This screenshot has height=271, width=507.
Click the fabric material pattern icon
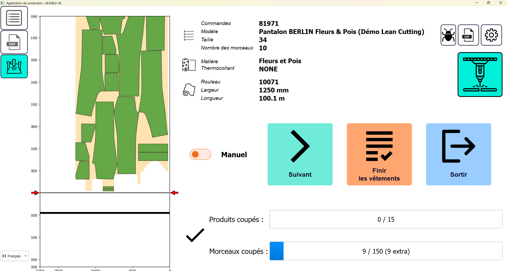click(x=189, y=65)
